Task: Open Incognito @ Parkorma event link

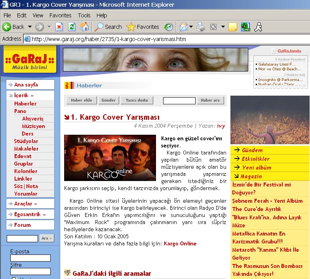Action: (x=280, y=80)
